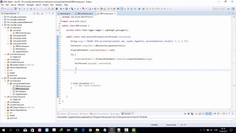Image resolution: width=236 pixels, height=133 pixels.
Task: Open dropdown arrow next to New icon
Action: click(x=5, y=9)
